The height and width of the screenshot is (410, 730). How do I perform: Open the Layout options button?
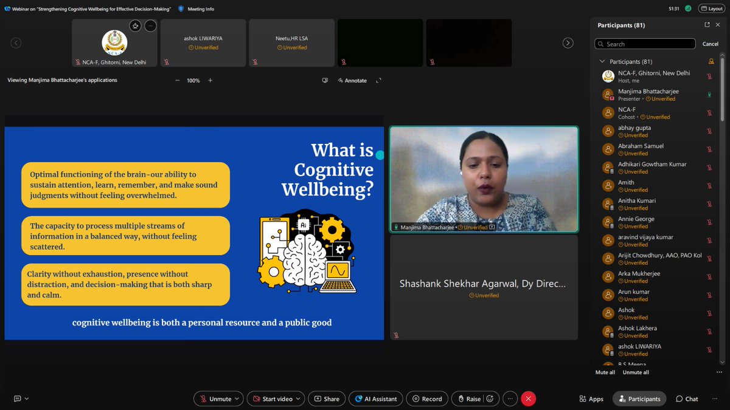pyautogui.click(x=711, y=9)
